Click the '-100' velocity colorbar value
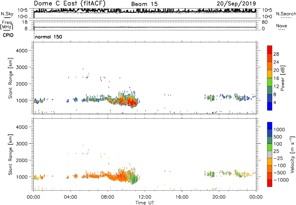The height and width of the screenshot is (205, 296). click(279, 165)
